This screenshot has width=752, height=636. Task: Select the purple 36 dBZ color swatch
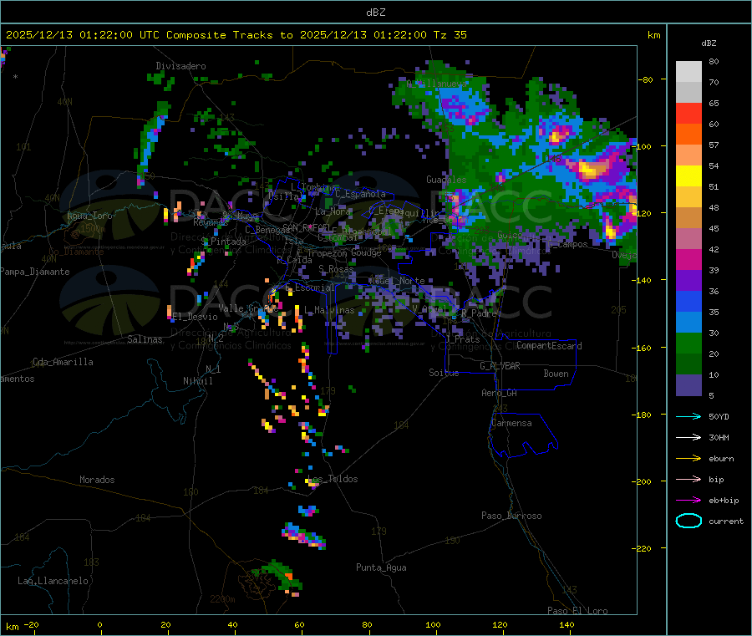[x=688, y=281]
